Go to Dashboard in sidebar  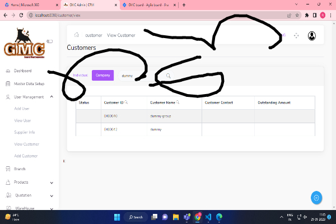click(22, 71)
